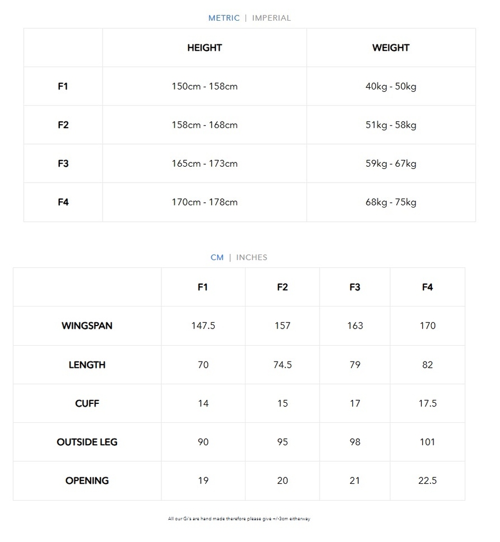500x542 pixels.
Task: Select the INCHES measurement toggle
Action: [251, 258]
